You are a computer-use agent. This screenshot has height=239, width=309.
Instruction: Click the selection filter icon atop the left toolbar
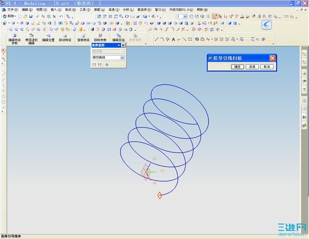point(3,50)
